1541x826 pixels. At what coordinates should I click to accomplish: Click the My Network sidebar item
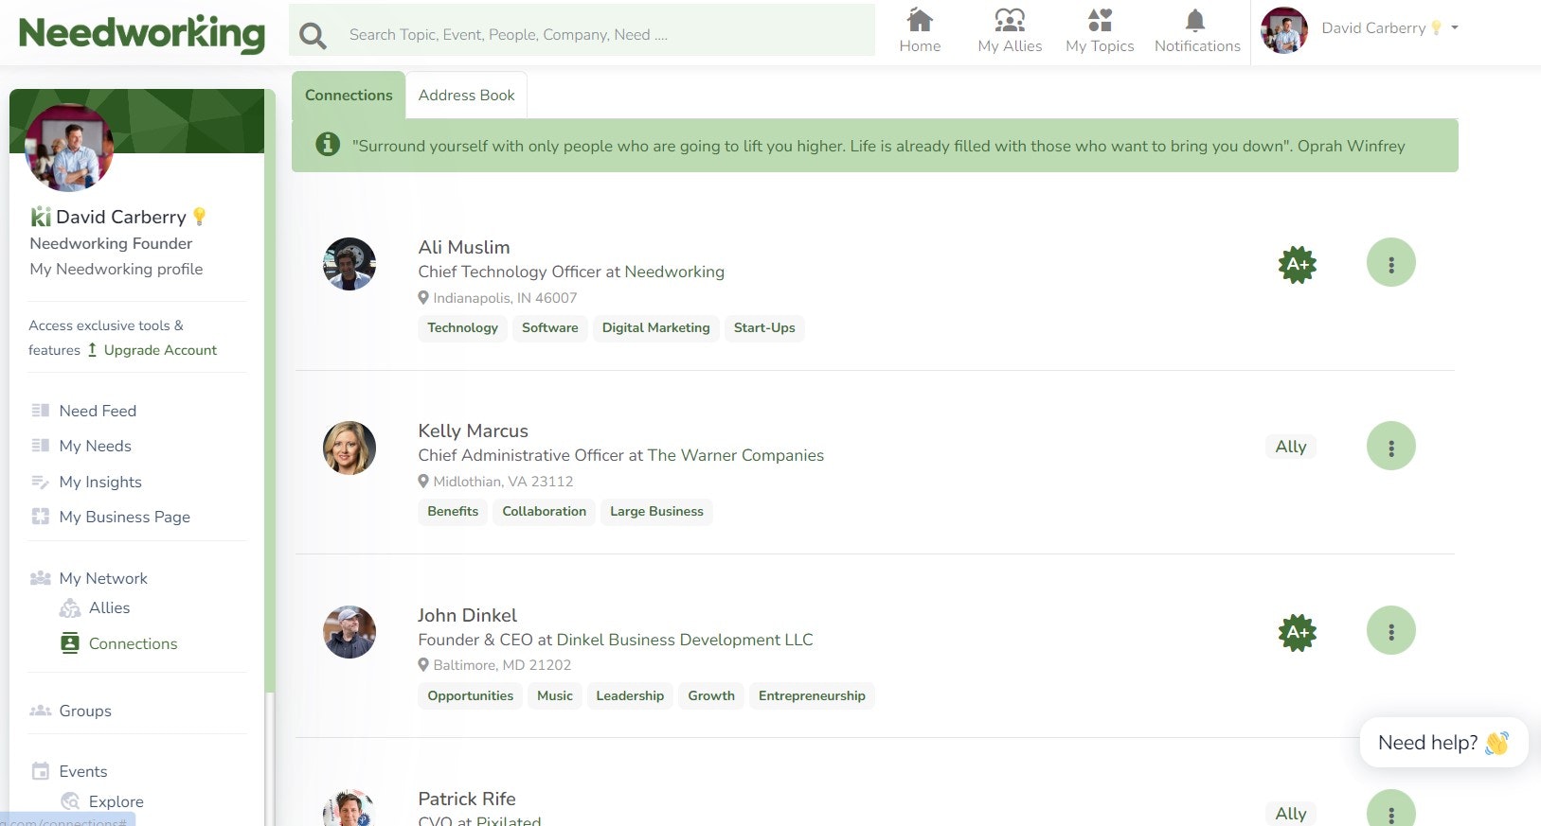point(103,578)
